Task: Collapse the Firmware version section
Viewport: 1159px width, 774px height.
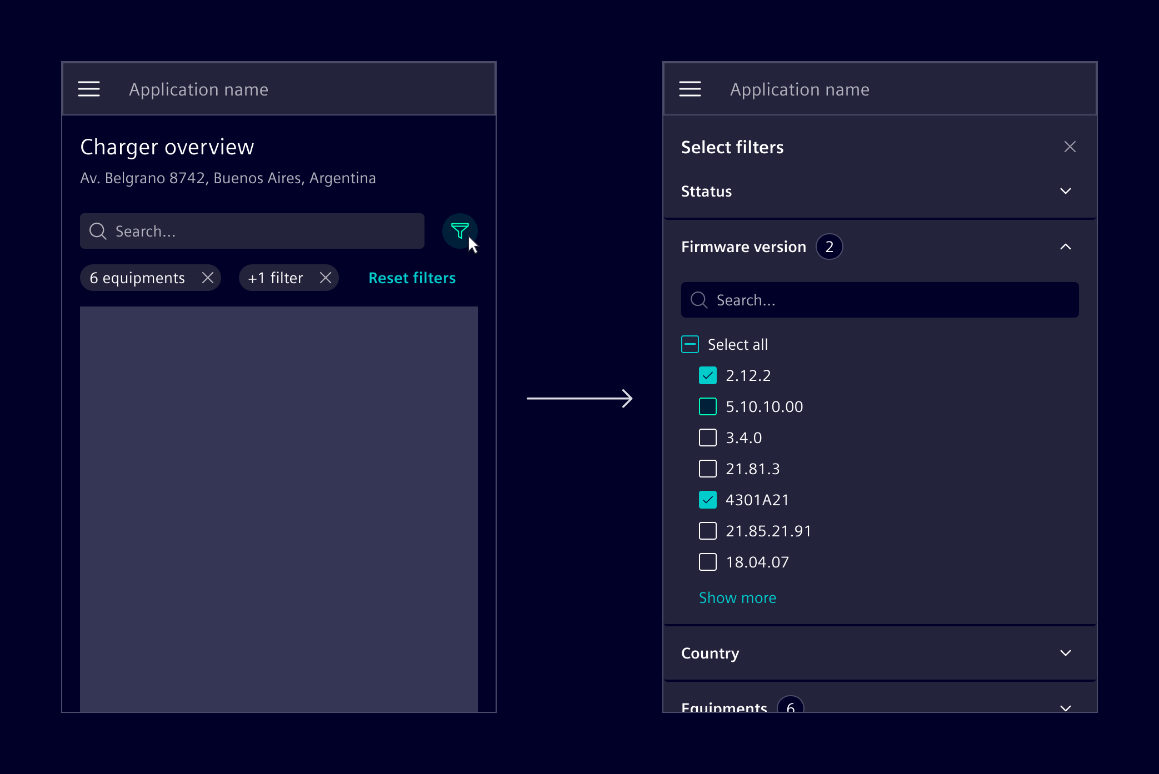Action: coord(1066,247)
